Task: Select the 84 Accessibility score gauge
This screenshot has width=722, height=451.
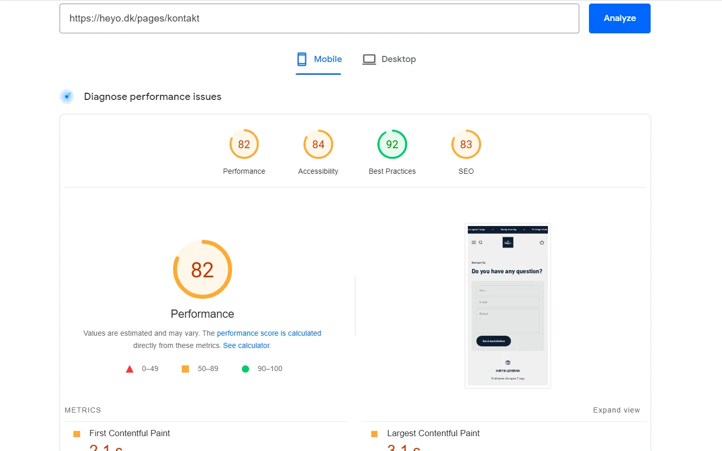Action: coord(318,144)
